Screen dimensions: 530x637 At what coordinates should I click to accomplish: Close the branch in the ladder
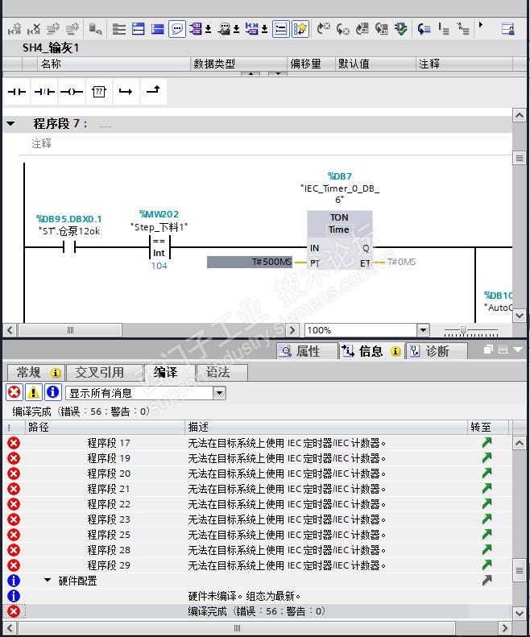153,92
